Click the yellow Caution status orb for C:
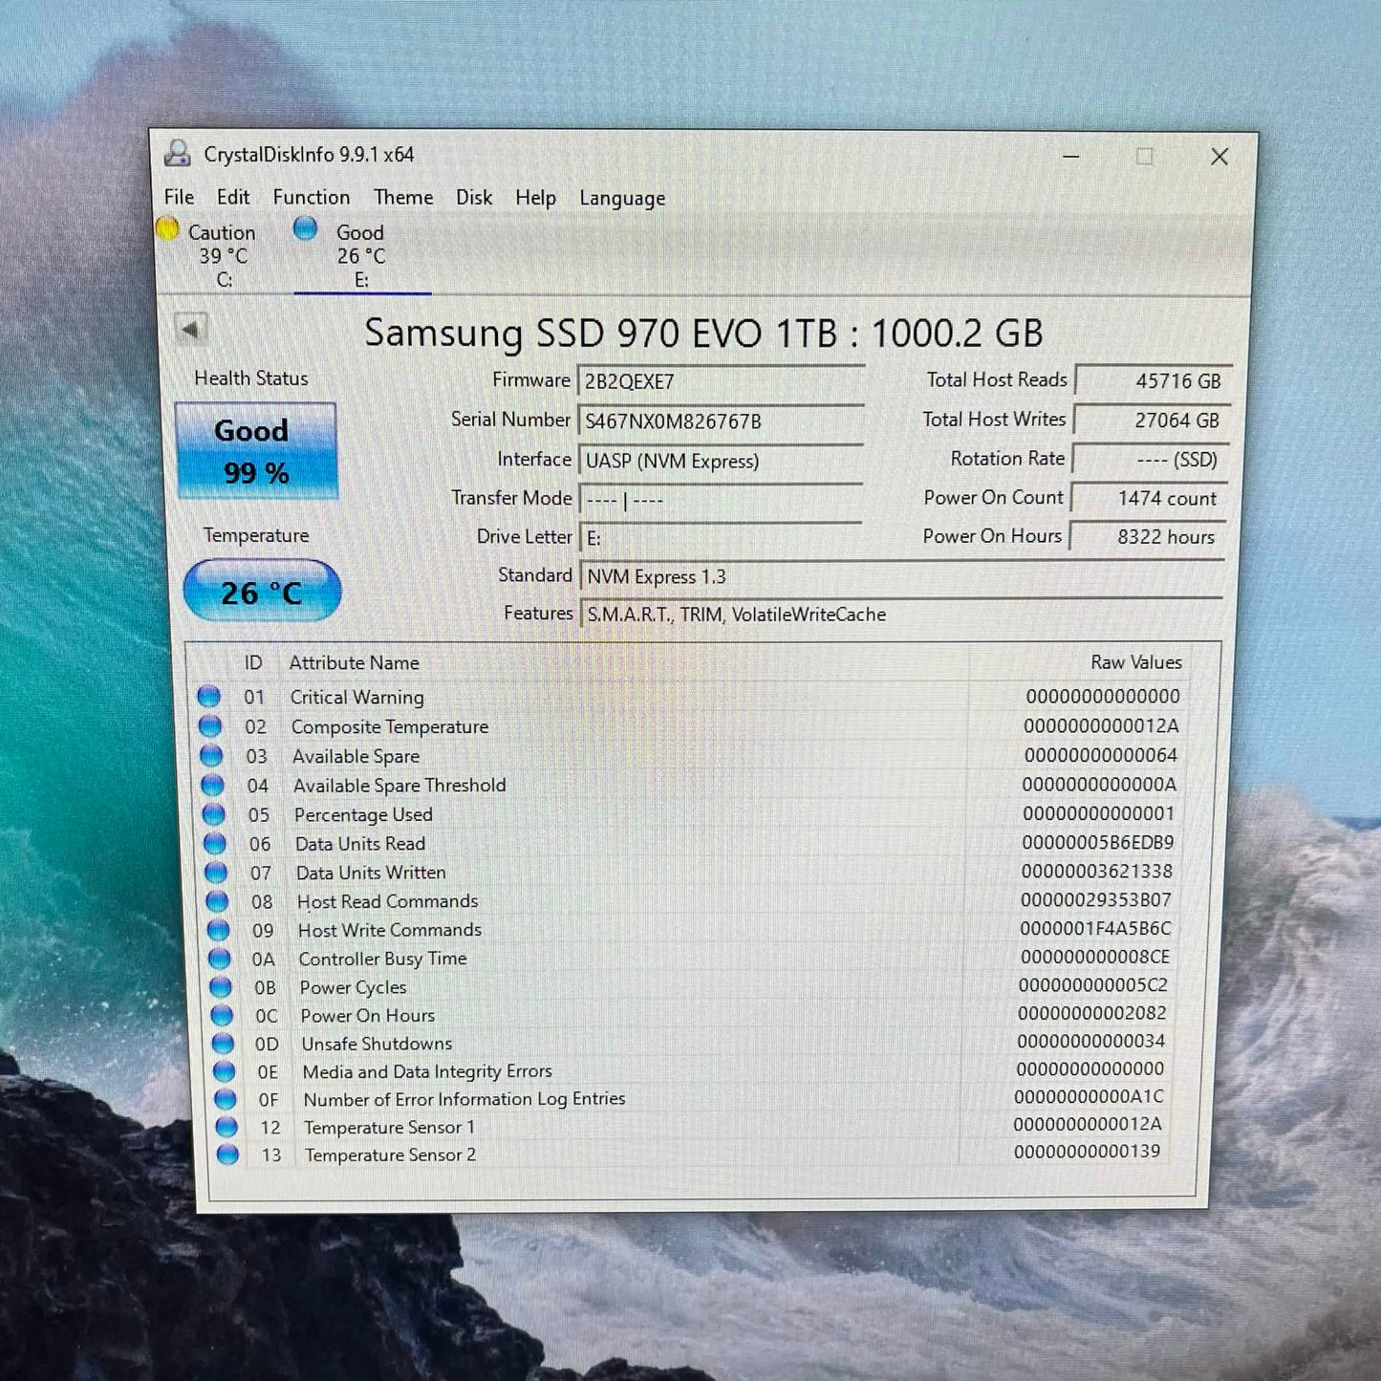1381x1381 pixels. coord(167,229)
